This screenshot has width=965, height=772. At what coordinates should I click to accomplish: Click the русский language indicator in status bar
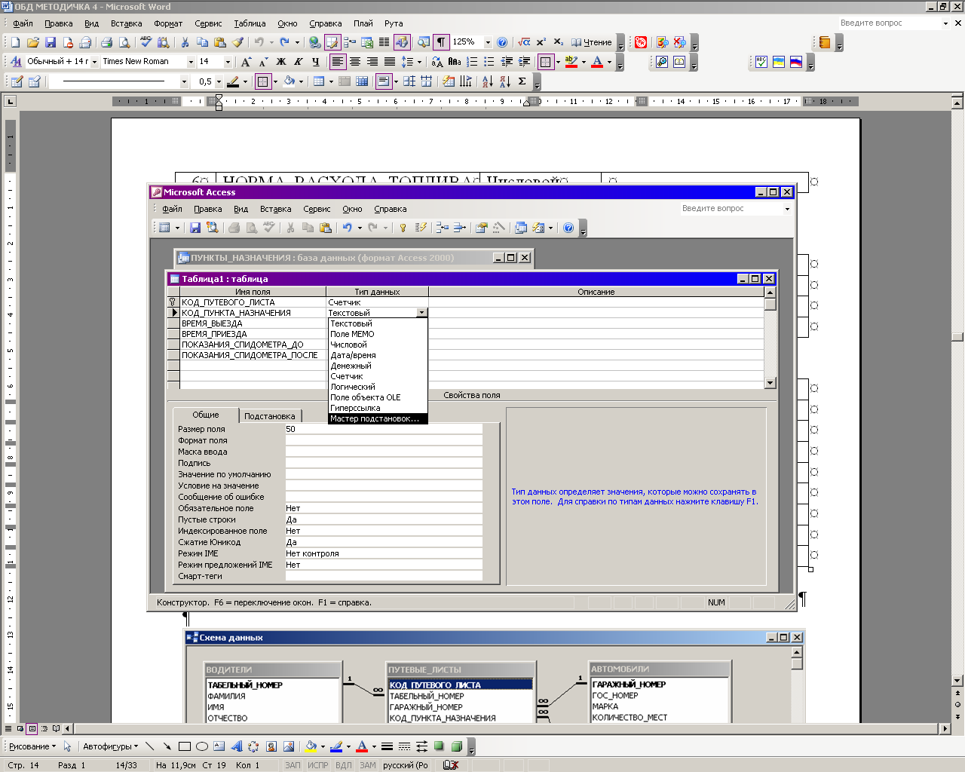point(405,765)
